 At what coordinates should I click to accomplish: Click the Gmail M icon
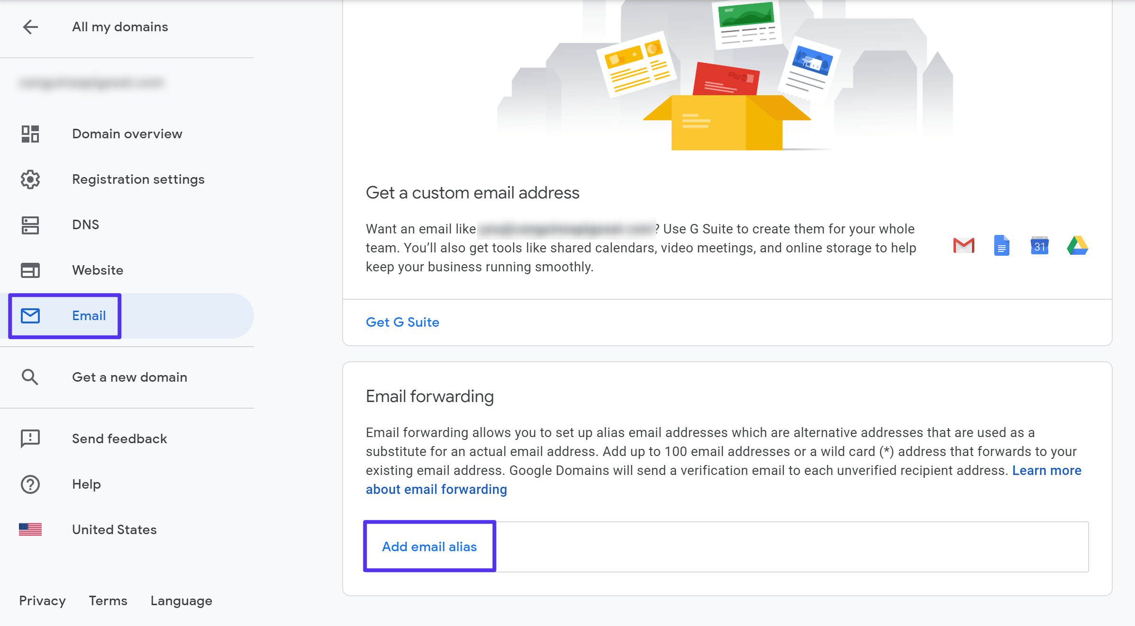click(965, 247)
